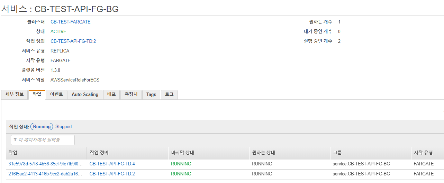Select the Running task status filter
Image resolution: width=444 pixels, height=183 pixels.
[42, 126]
